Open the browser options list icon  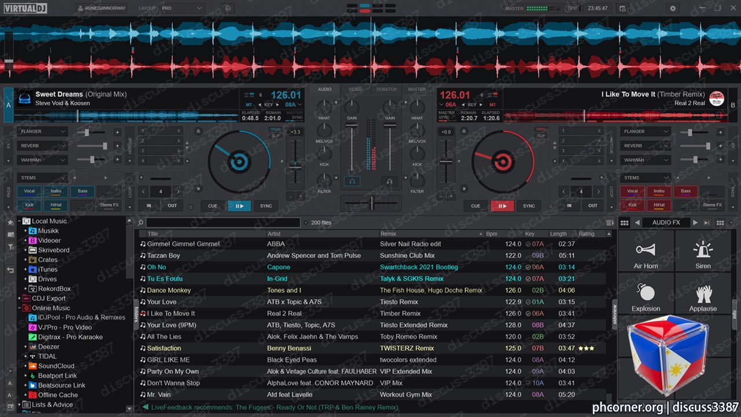(x=610, y=222)
